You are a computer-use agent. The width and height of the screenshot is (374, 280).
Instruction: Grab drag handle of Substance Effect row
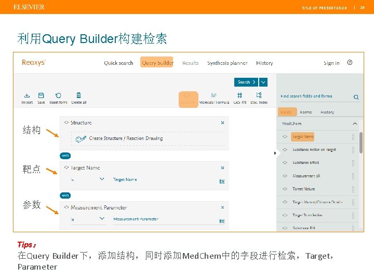pyautogui.click(x=353, y=163)
